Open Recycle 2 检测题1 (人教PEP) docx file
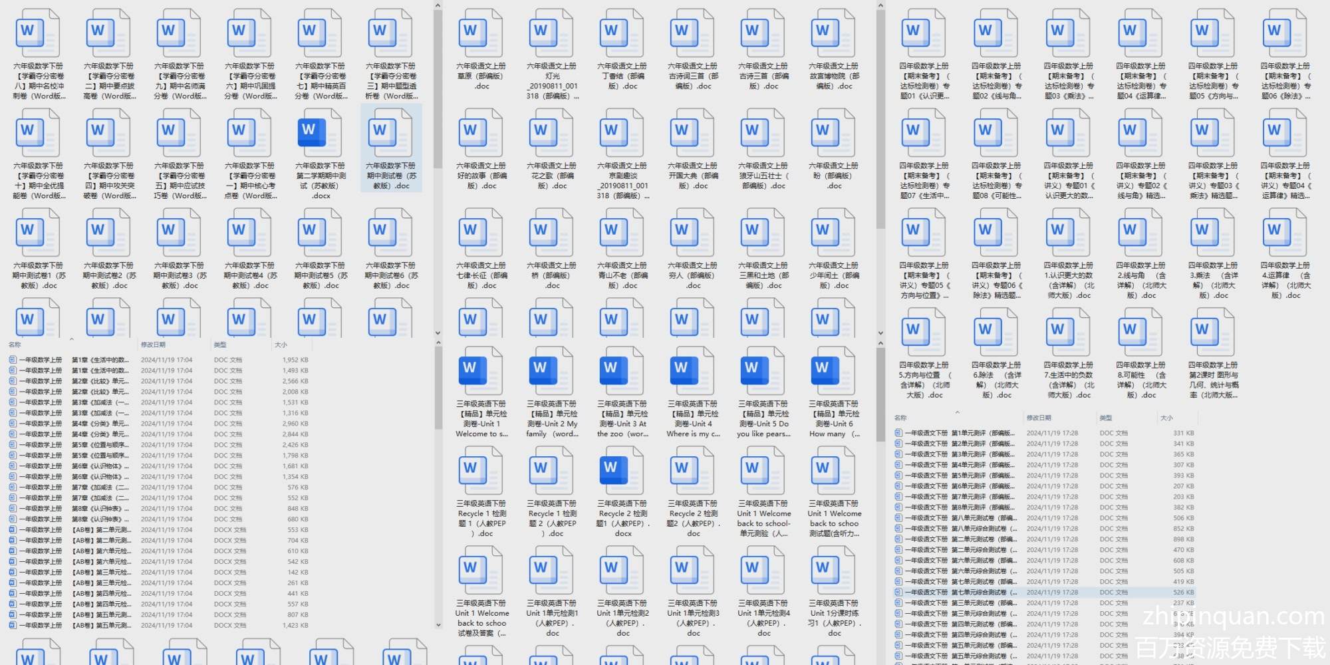 click(622, 471)
